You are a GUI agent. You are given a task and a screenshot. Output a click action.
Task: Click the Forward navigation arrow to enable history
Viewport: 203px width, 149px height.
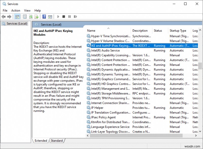click(9, 16)
